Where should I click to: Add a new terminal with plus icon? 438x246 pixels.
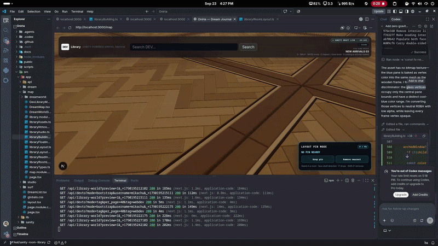pyautogui.click(x=338, y=180)
